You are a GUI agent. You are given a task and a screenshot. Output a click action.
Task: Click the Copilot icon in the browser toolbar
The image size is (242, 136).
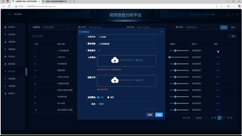[x=239, y=6]
